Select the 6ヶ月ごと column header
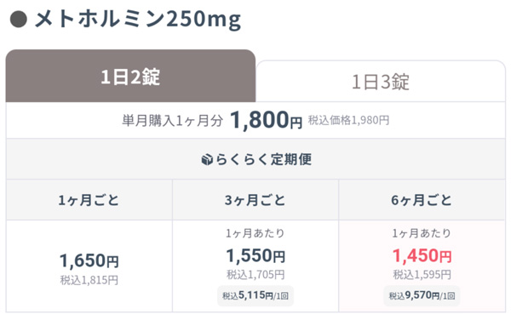Screen dimensions: 511x320 (x=422, y=199)
